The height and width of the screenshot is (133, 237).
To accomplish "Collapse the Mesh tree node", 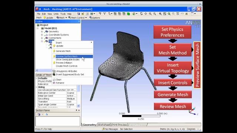I will pyautogui.click(x=42, y=41).
